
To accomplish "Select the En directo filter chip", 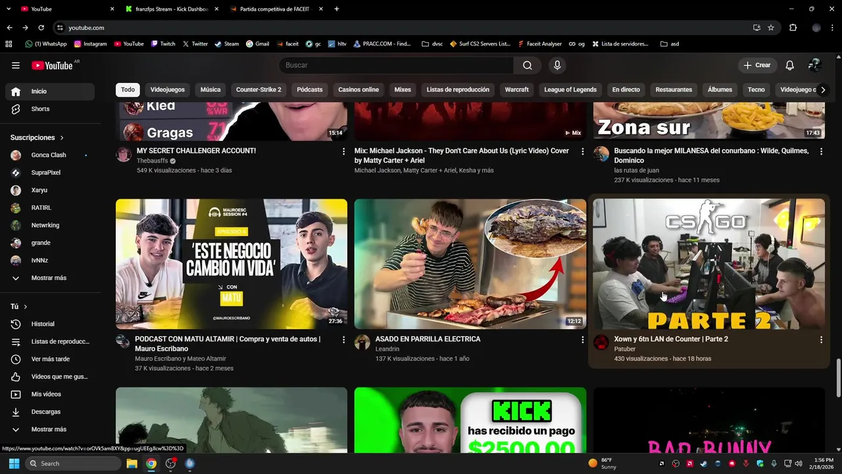I will click(626, 90).
